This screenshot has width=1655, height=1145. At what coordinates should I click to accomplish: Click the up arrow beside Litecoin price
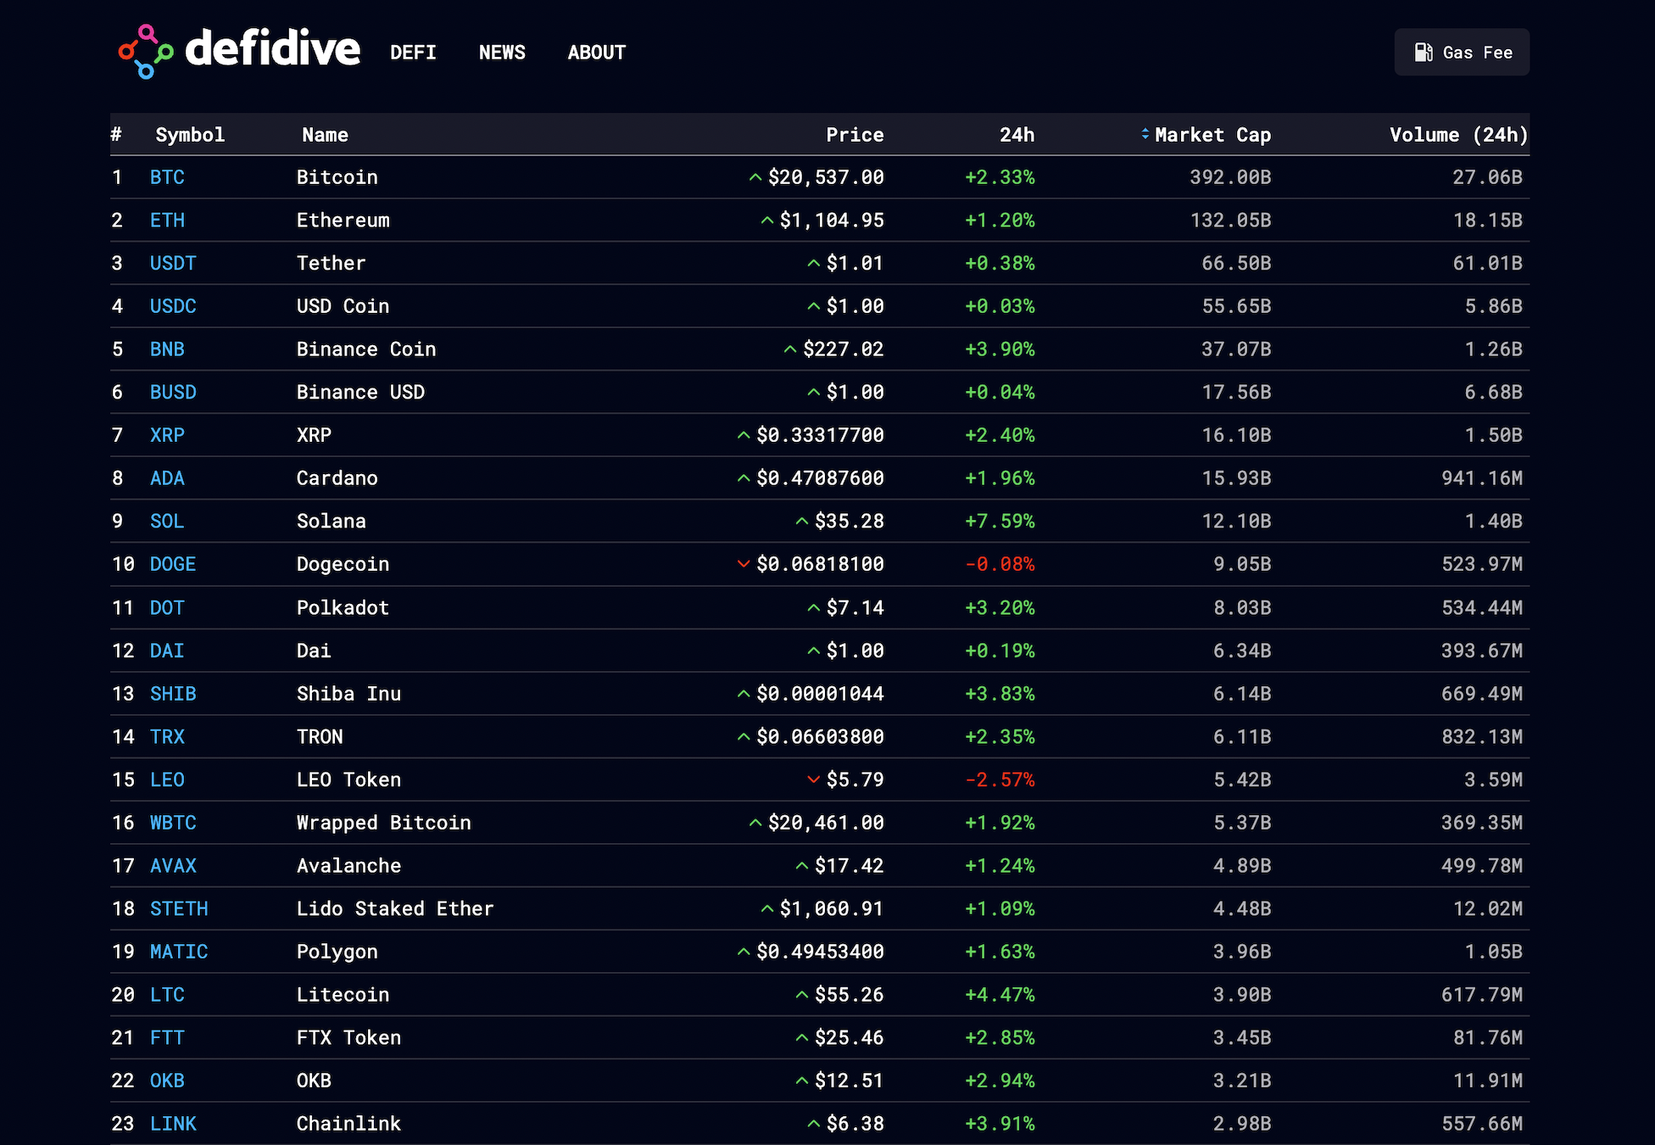point(802,995)
